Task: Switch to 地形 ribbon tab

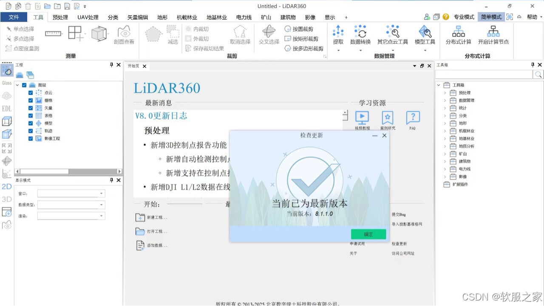Action: coord(162,17)
